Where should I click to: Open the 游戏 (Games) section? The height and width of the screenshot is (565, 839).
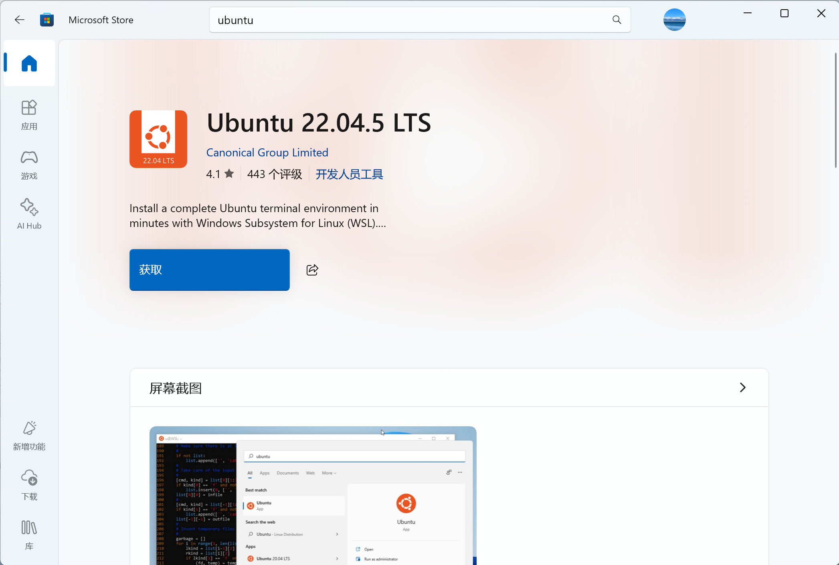[x=29, y=164]
